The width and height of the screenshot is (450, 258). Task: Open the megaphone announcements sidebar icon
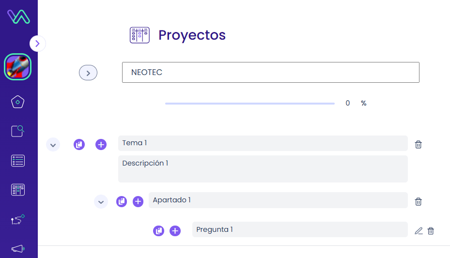click(18, 248)
